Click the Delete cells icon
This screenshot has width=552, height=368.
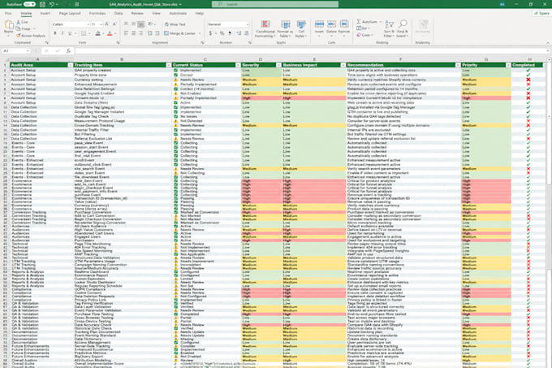(x=331, y=27)
